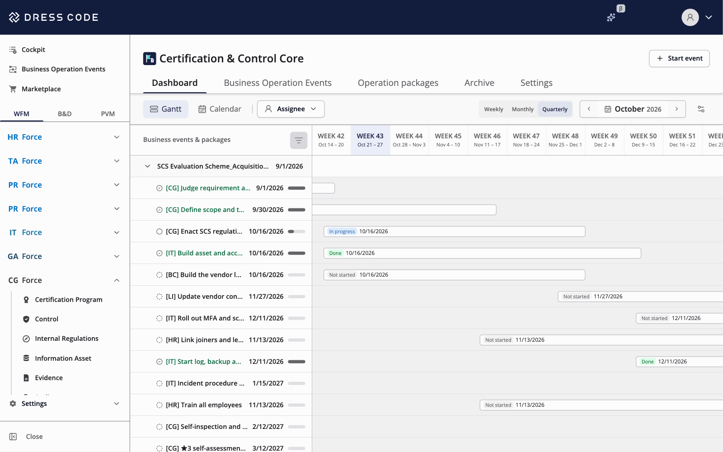Screen dimensions: 723x452
Task: Go to next month arrow
Action: 676,109
